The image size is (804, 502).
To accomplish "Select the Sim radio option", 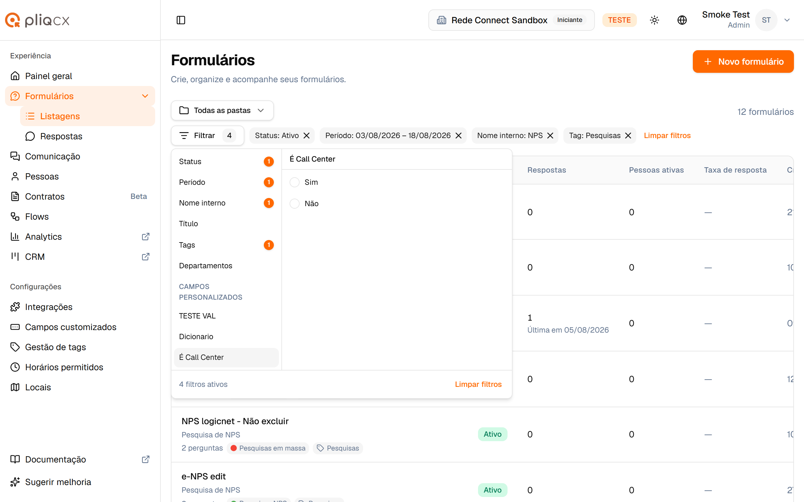I will (x=294, y=182).
